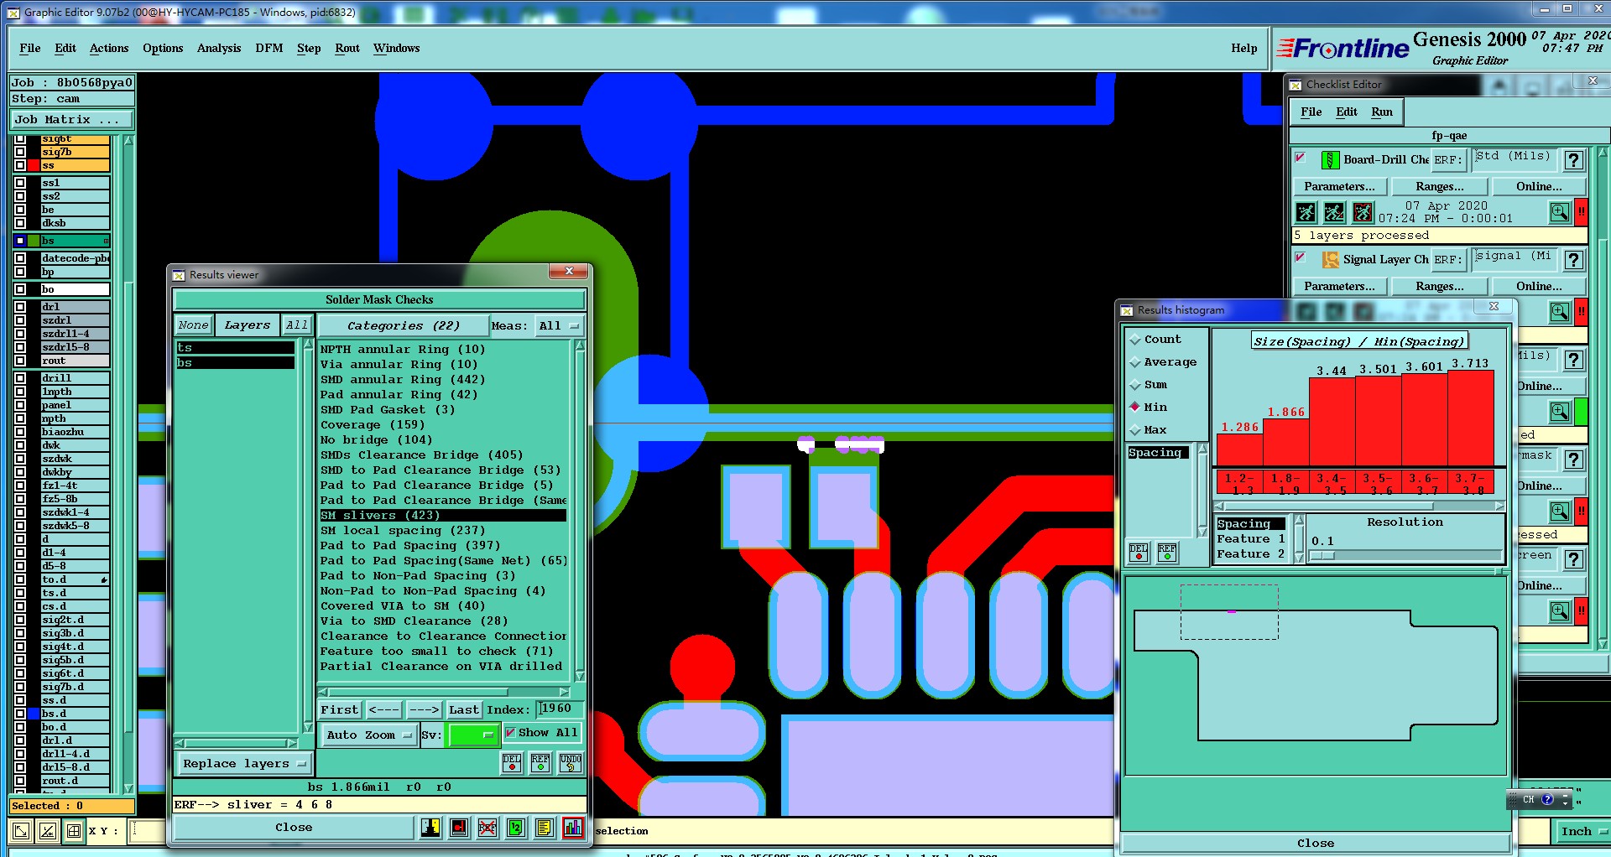The width and height of the screenshot is (1611, 857).
Task: Open the Job Matrix selector
Action: click(x=71, y=120)
